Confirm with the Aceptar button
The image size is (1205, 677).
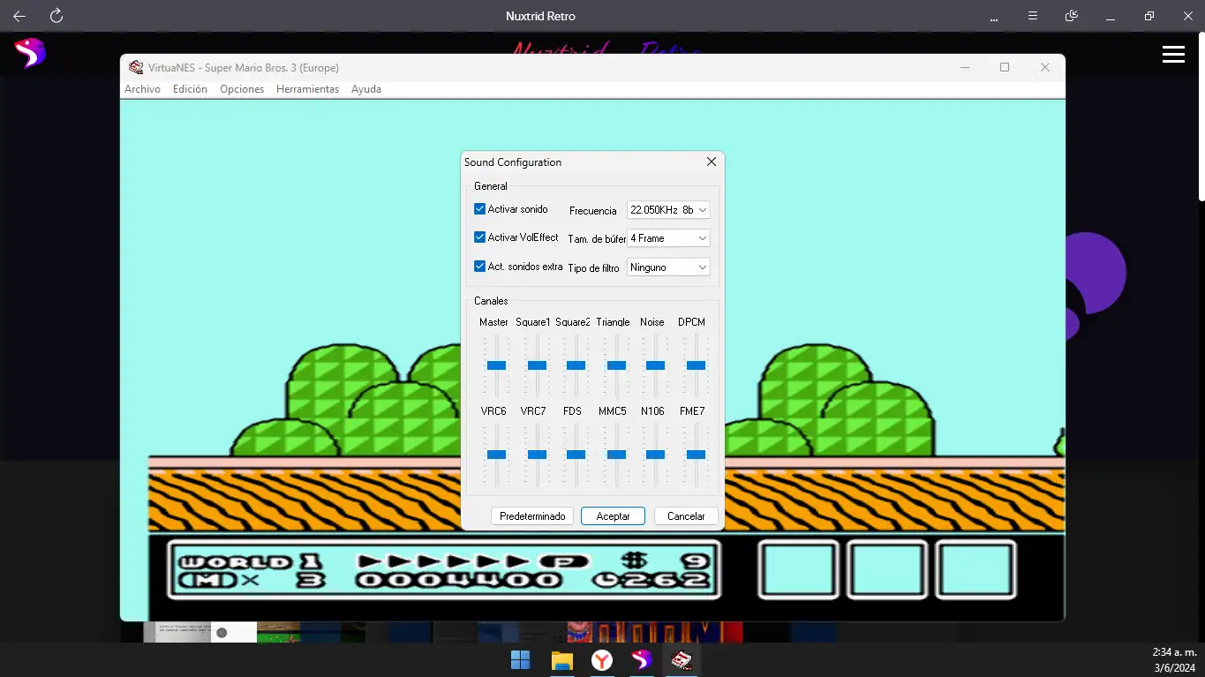click(613, 516)
